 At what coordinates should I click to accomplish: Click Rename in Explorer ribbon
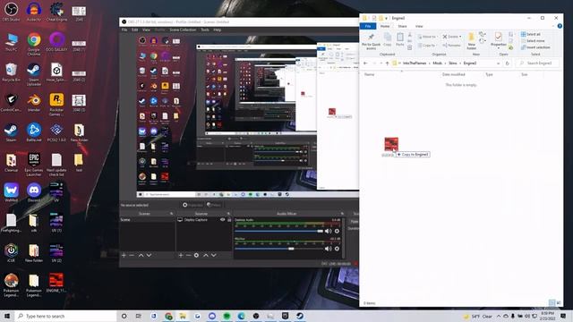click(451, 46)
